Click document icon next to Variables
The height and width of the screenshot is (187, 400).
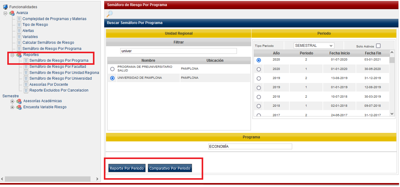pos(19,37)
